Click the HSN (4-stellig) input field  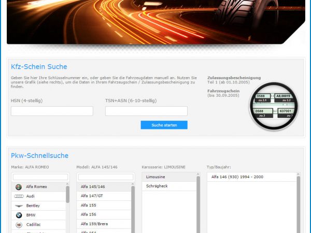pos(52,111)
